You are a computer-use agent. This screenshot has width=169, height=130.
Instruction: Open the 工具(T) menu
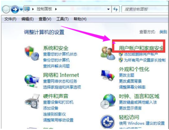tap(62, 19)
